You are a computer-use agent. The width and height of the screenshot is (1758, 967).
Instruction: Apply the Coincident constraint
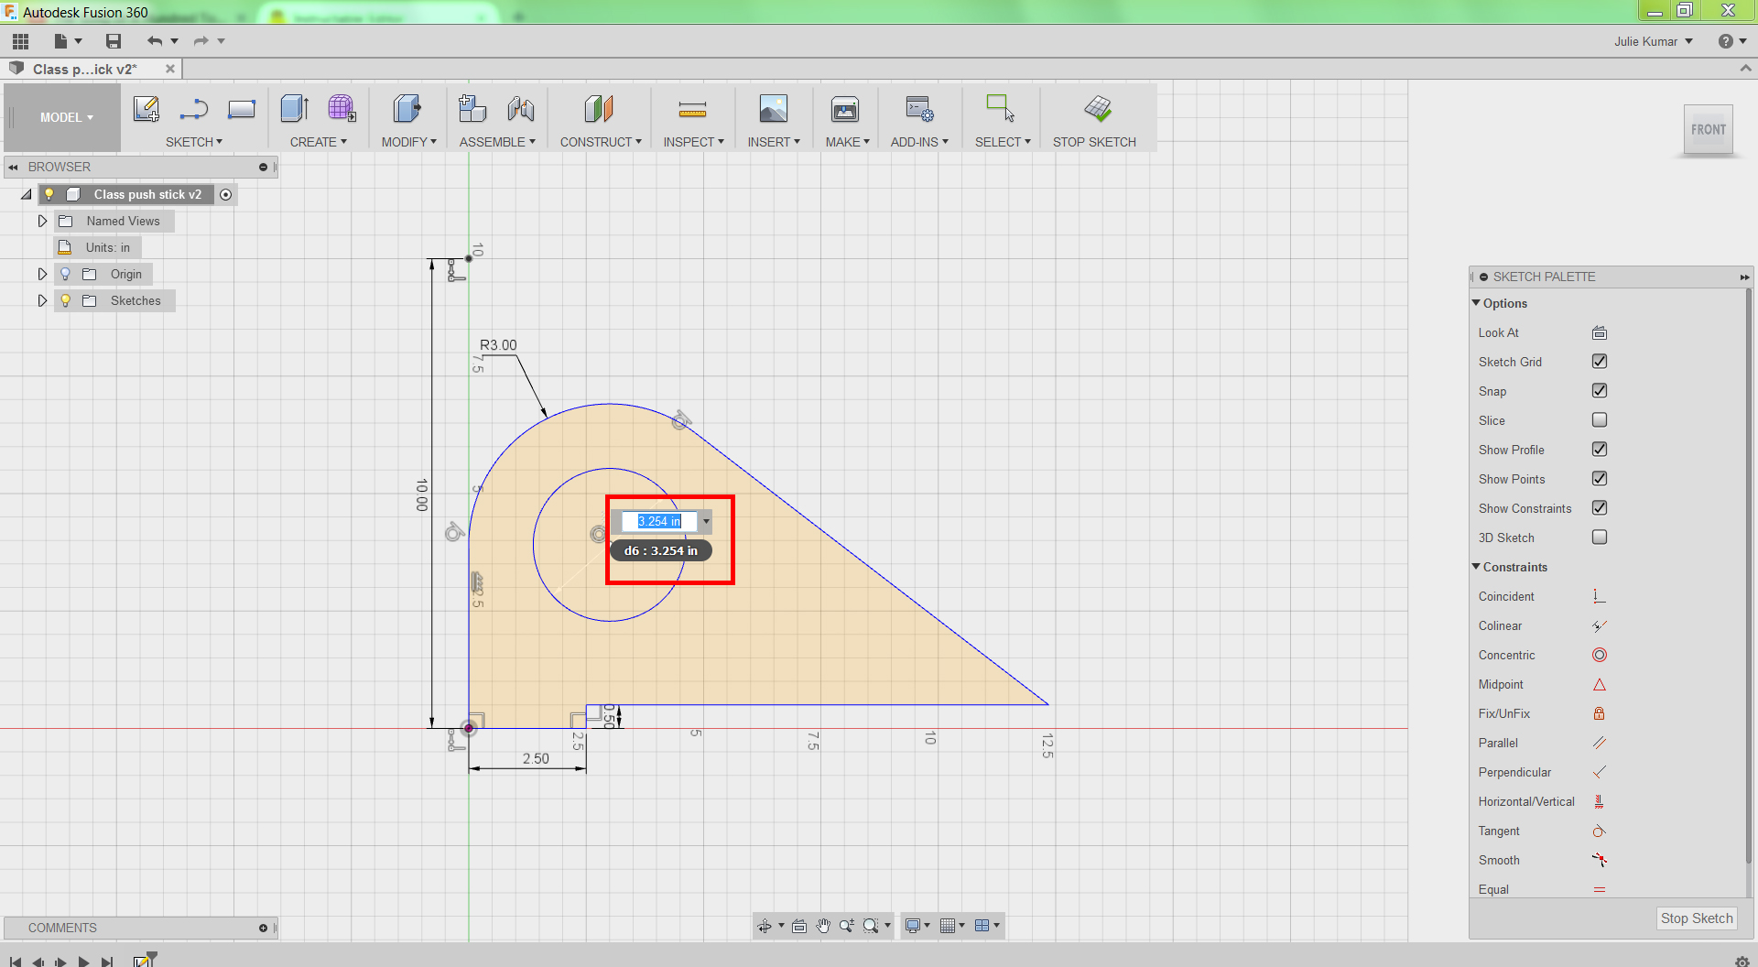click(1600, 597)
